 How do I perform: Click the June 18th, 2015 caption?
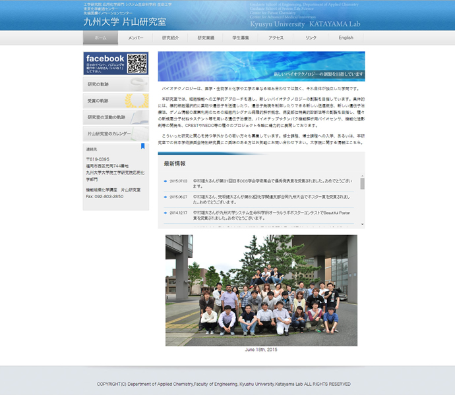[x=261, y=350]
